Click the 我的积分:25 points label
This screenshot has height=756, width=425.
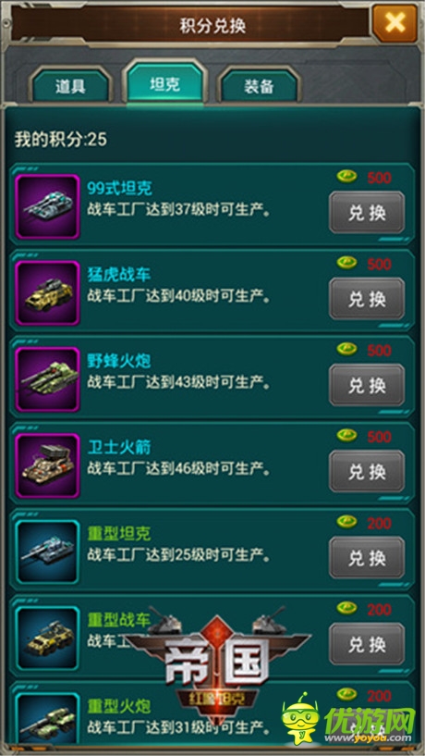coord(61,140)
